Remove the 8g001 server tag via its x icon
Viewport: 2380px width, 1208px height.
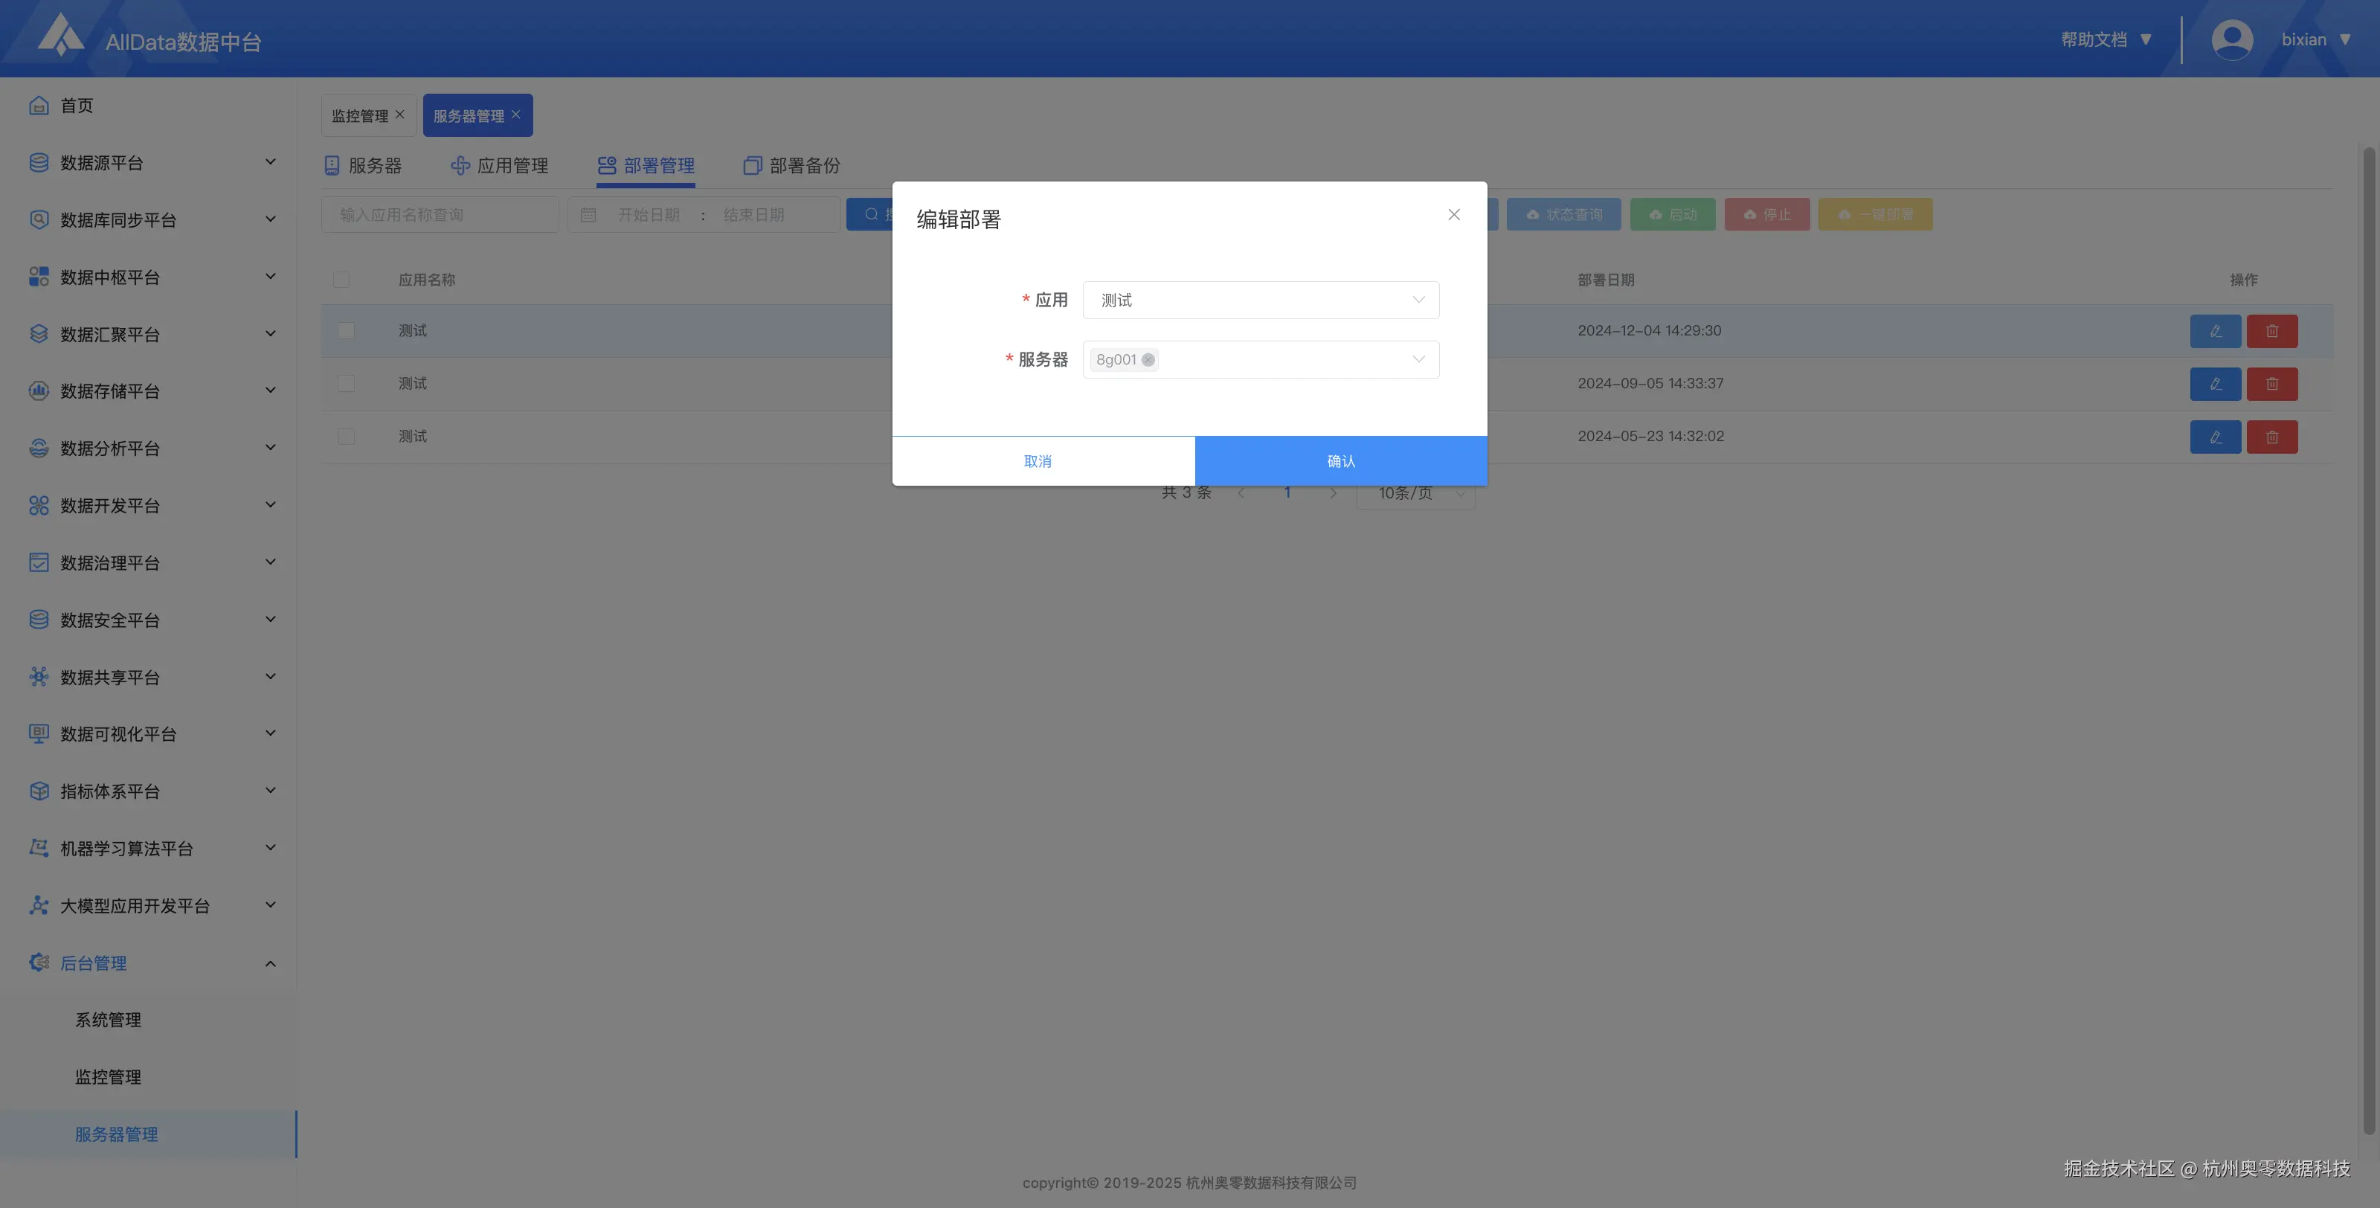(1148, 359)
